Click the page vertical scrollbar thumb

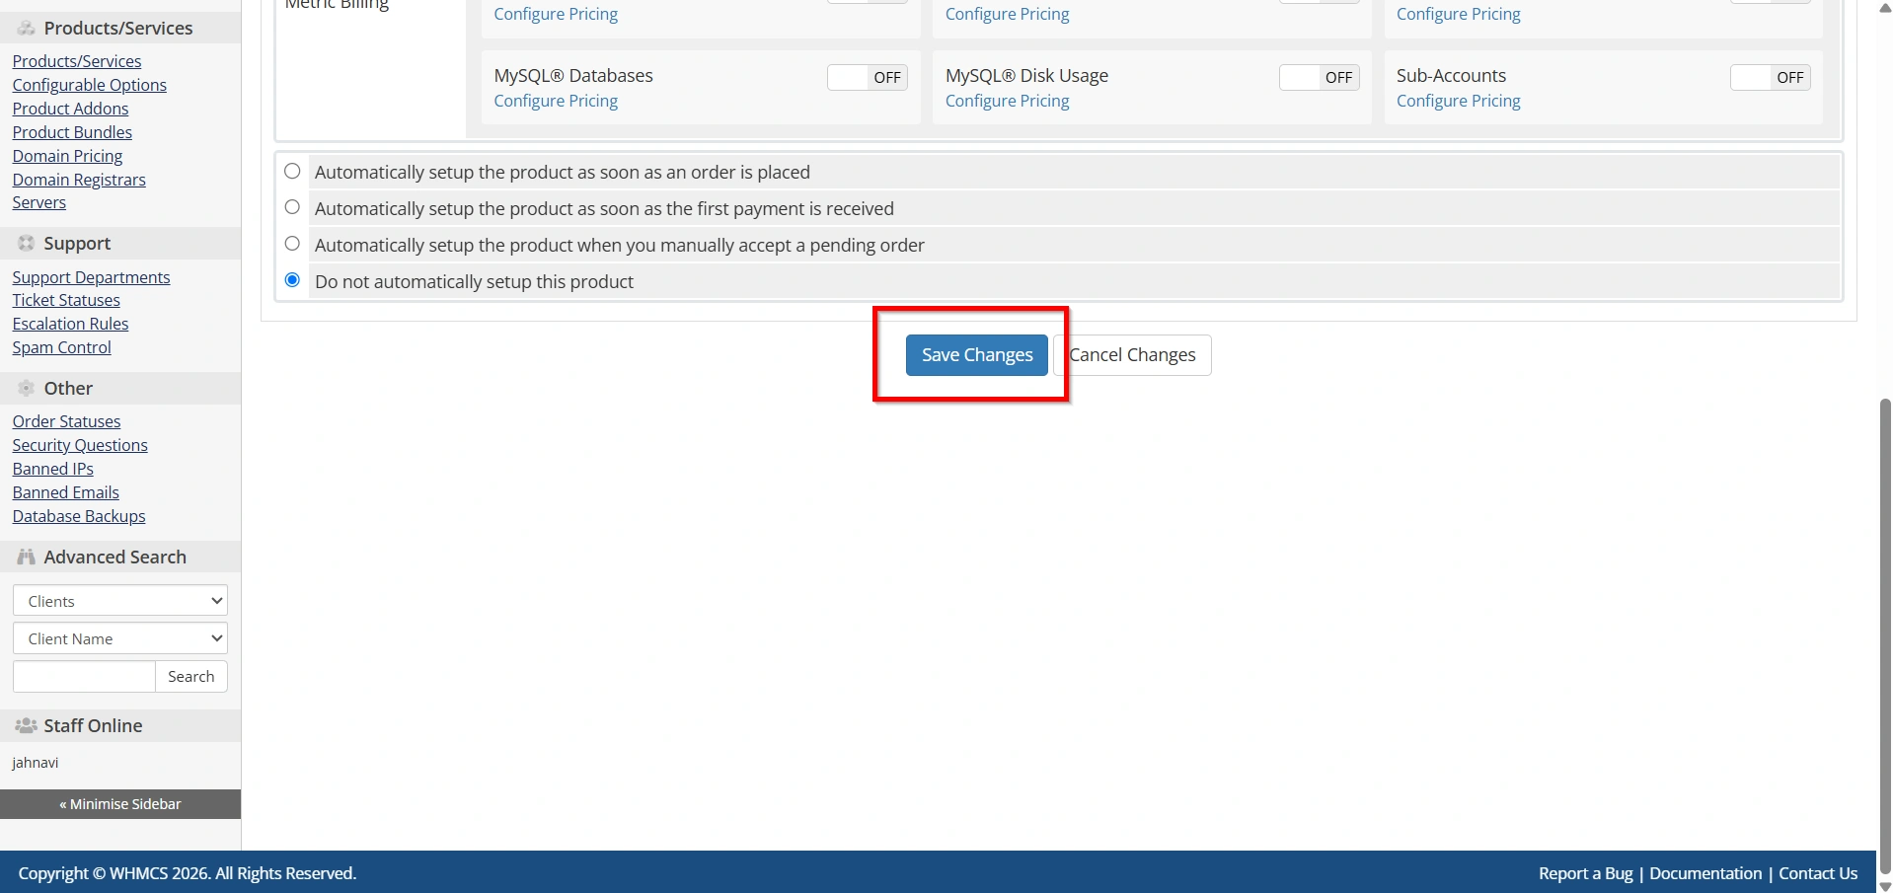click(1885, 637)
